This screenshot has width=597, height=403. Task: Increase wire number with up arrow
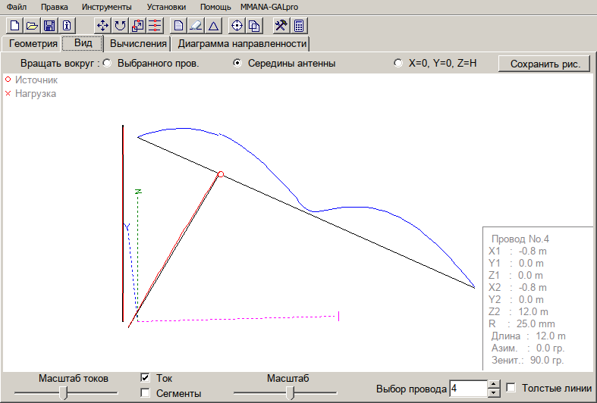[494, 384]
